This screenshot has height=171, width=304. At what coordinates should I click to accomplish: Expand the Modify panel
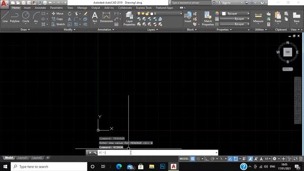coord(69,29)
